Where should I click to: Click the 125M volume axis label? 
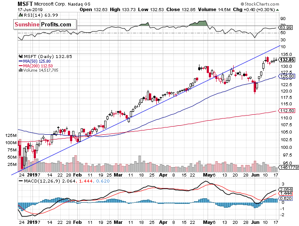tap(11, 136)
